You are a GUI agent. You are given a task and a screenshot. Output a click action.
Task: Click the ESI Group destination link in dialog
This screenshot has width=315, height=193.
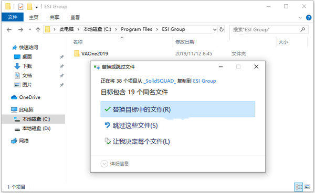[x=205, y=81]
